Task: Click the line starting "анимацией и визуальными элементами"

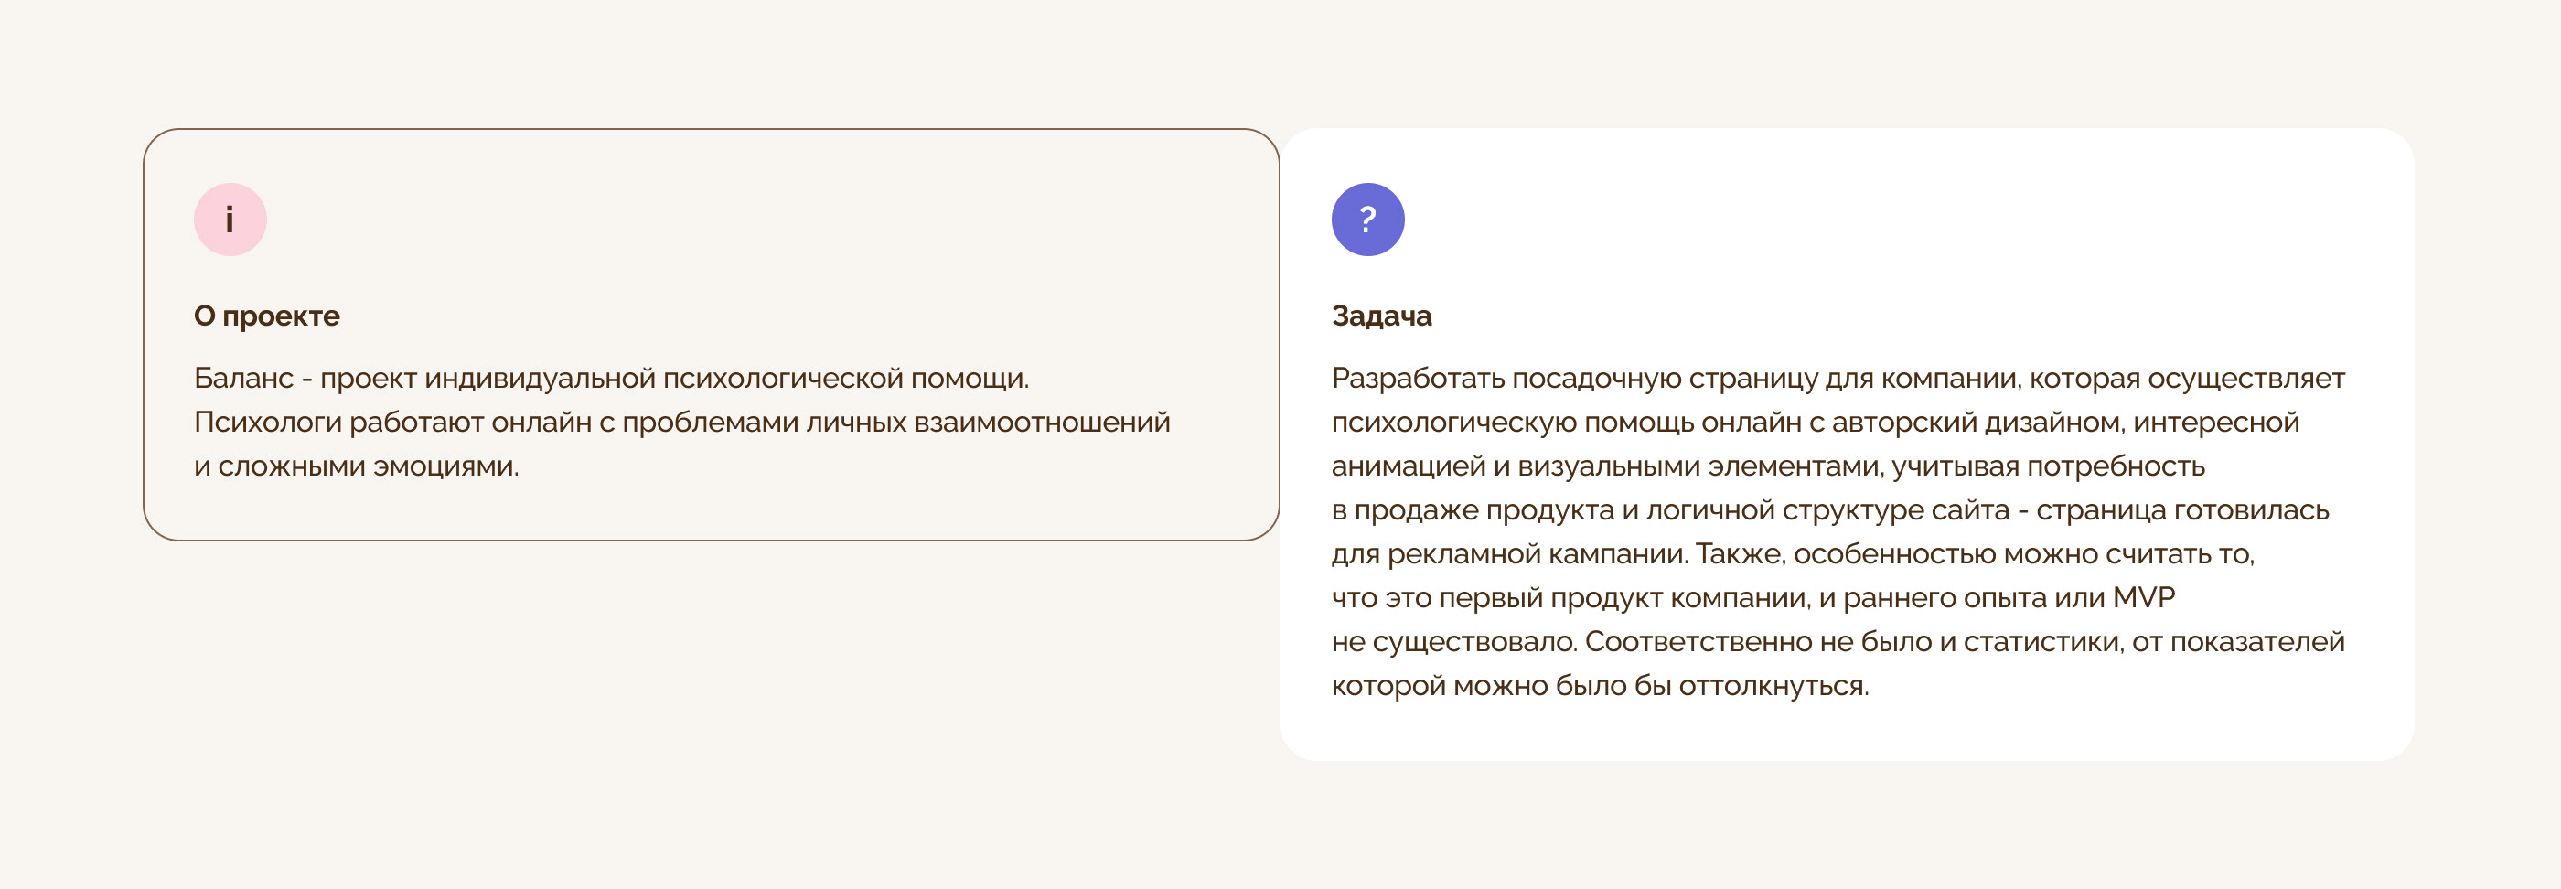Action: click(1768, 466)
